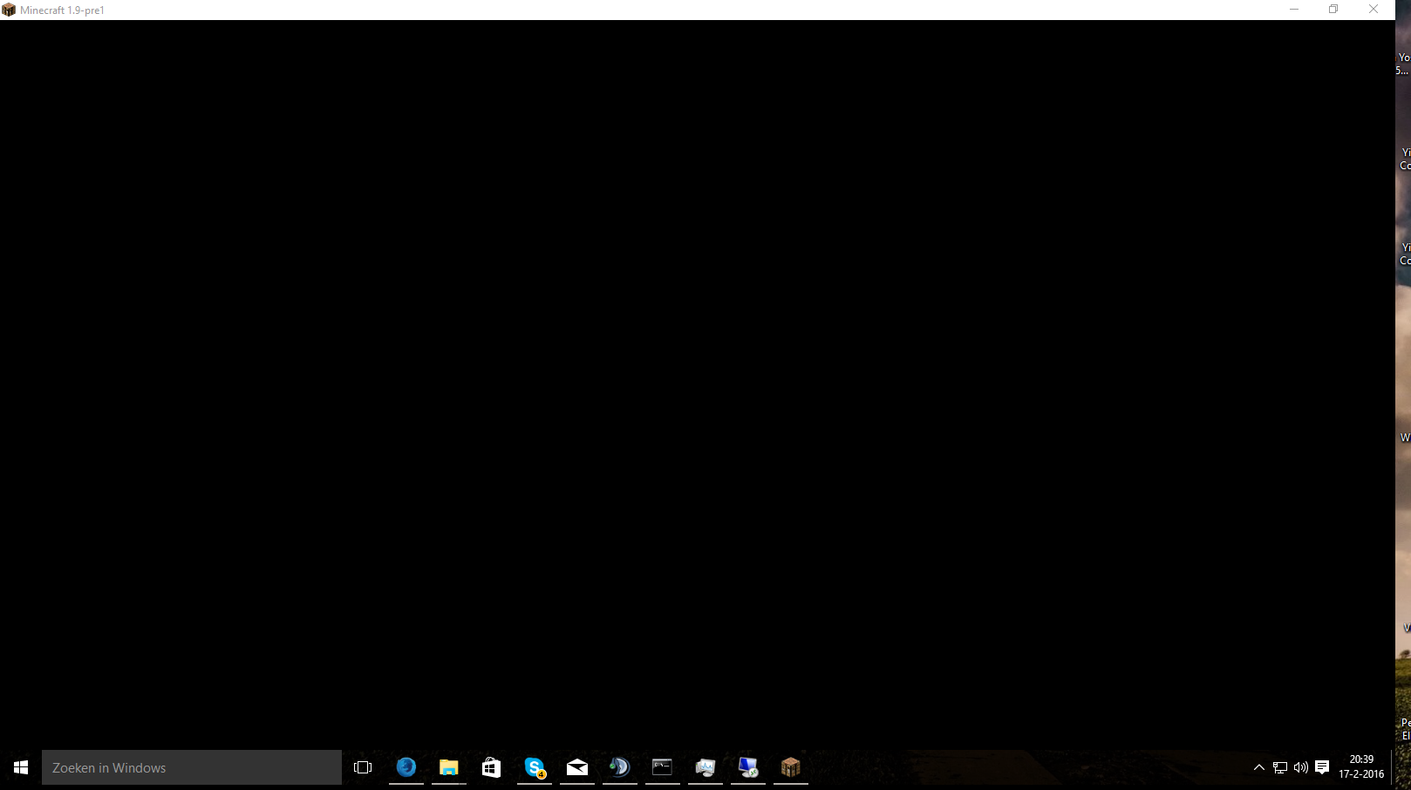1411x790 pixels.
Task: Show hidden system tray icons
Action: point(1258,767)
